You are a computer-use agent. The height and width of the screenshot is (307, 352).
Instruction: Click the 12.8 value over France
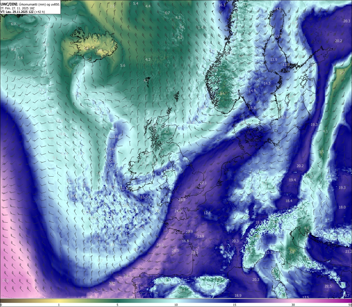coord(207,213)
